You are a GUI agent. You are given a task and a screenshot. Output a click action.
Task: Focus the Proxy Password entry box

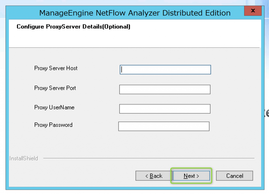[x=164, y=126]
